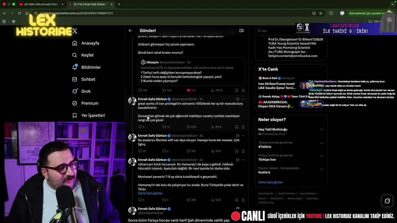This screenshot has height=223, width=397.
Task: Share the tweet with 797 B views
Action: tap(243, 90)
